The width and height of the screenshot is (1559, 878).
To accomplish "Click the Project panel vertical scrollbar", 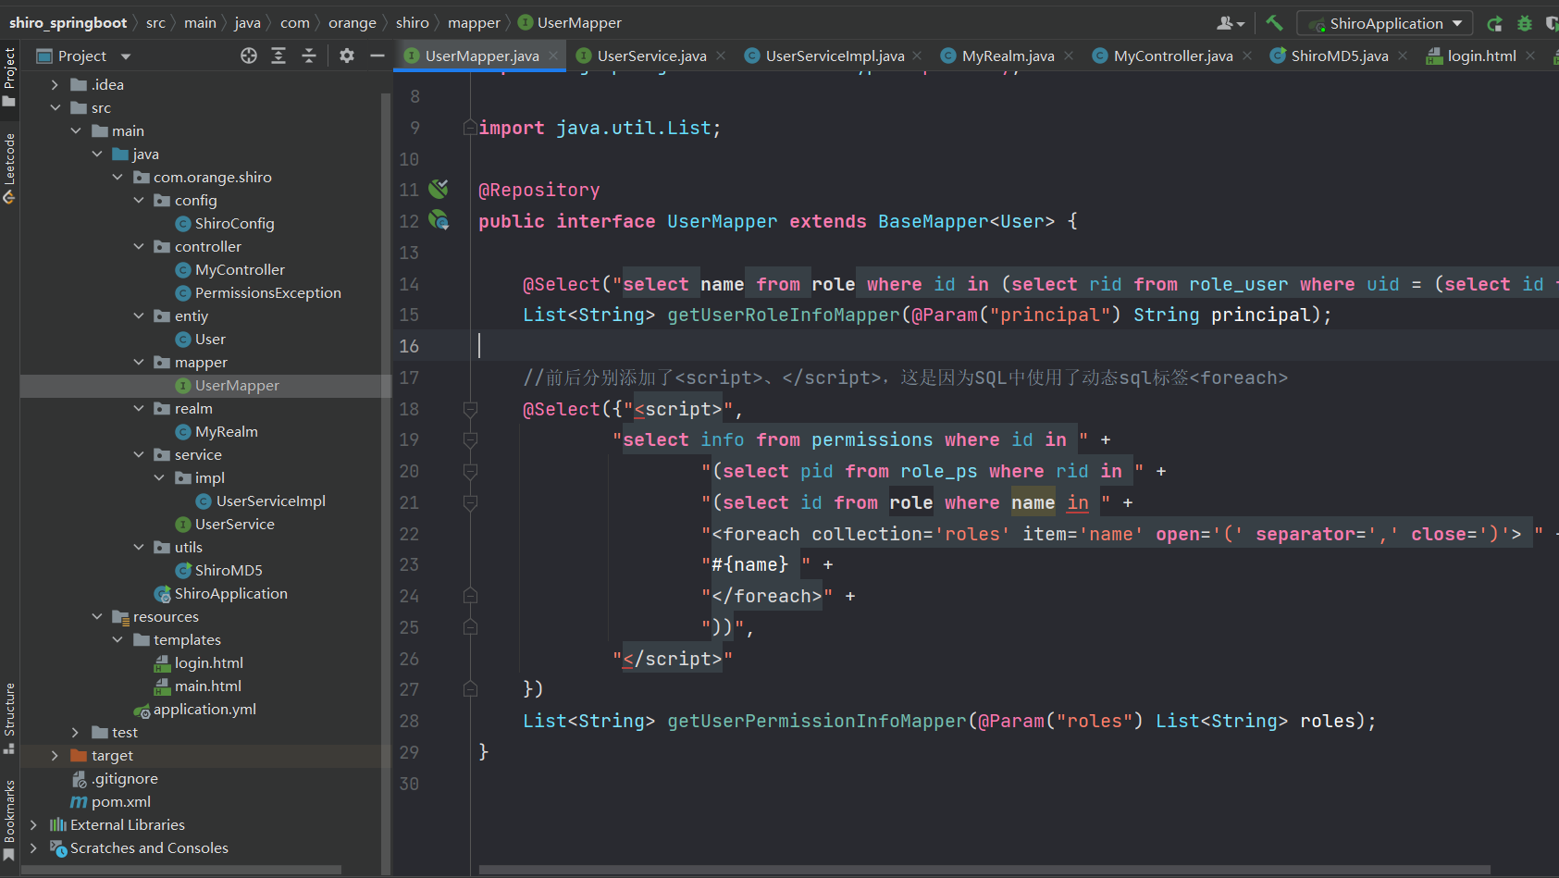I will [x=386, y=481].
